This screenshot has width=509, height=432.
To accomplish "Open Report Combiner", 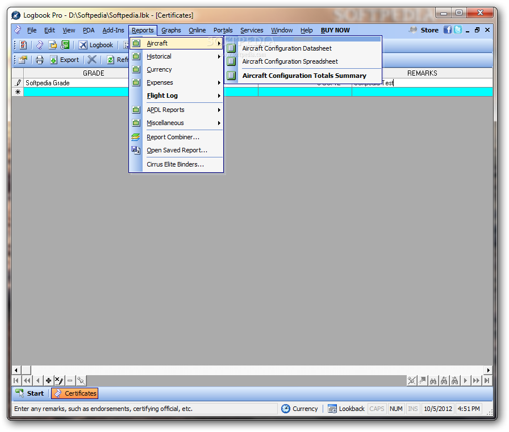I will [x=176, y=137].
